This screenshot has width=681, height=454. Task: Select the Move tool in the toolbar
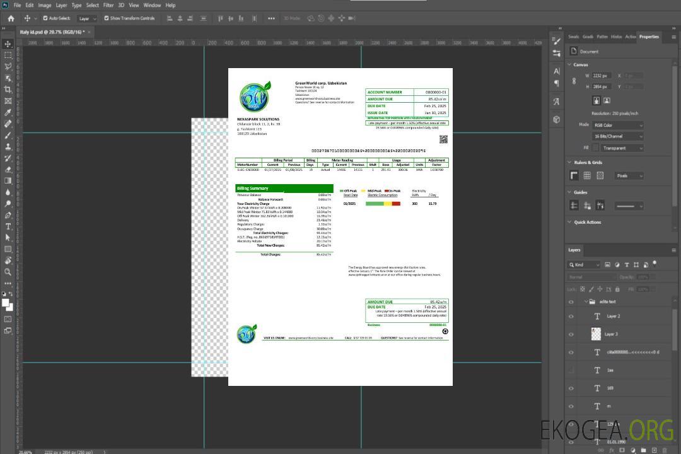[x=8, y=44]
